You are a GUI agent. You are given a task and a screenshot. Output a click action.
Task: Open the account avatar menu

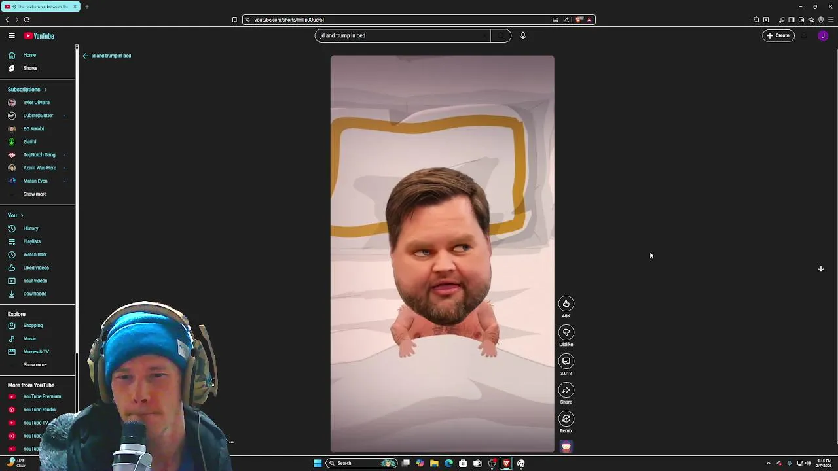(823, 35)
